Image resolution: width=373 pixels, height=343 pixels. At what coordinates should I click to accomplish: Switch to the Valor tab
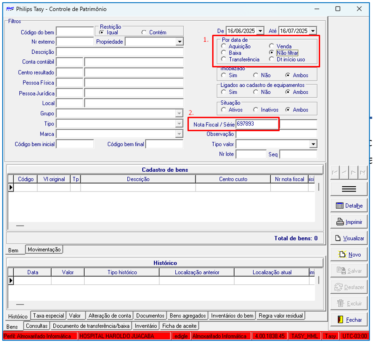tap(75, 316)
